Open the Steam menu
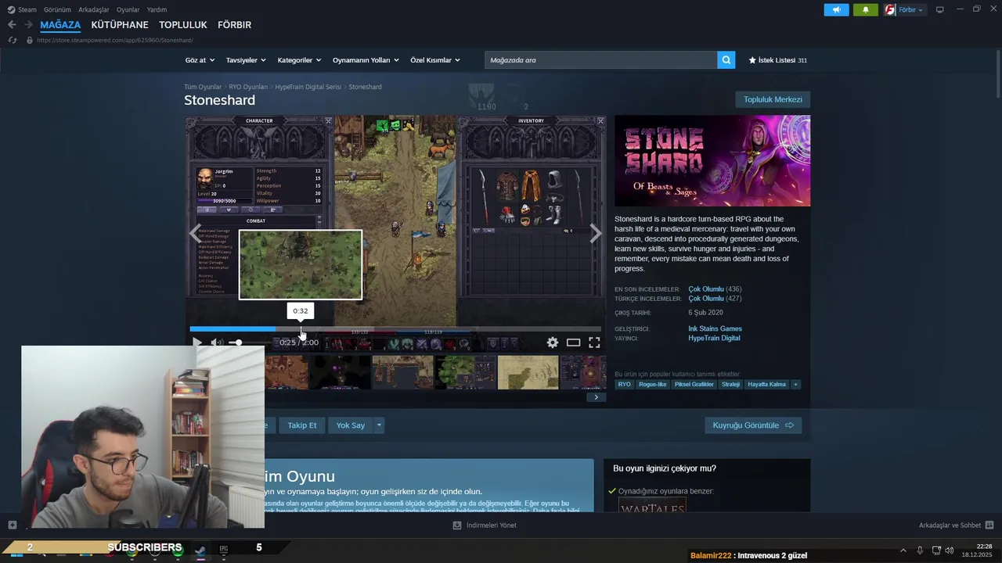Viewport: 1002px width, 563px height. click(x=22, y=10)
